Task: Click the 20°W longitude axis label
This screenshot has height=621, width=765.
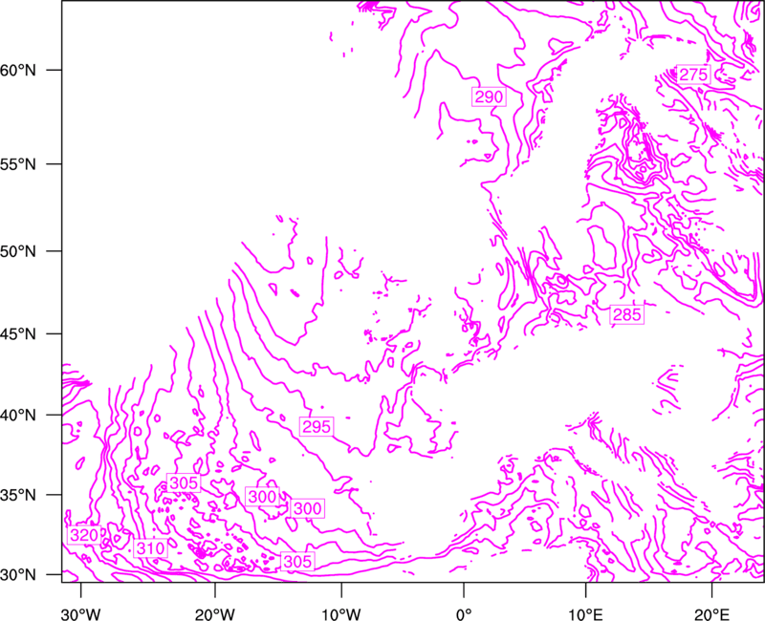Action: (215, 614)
